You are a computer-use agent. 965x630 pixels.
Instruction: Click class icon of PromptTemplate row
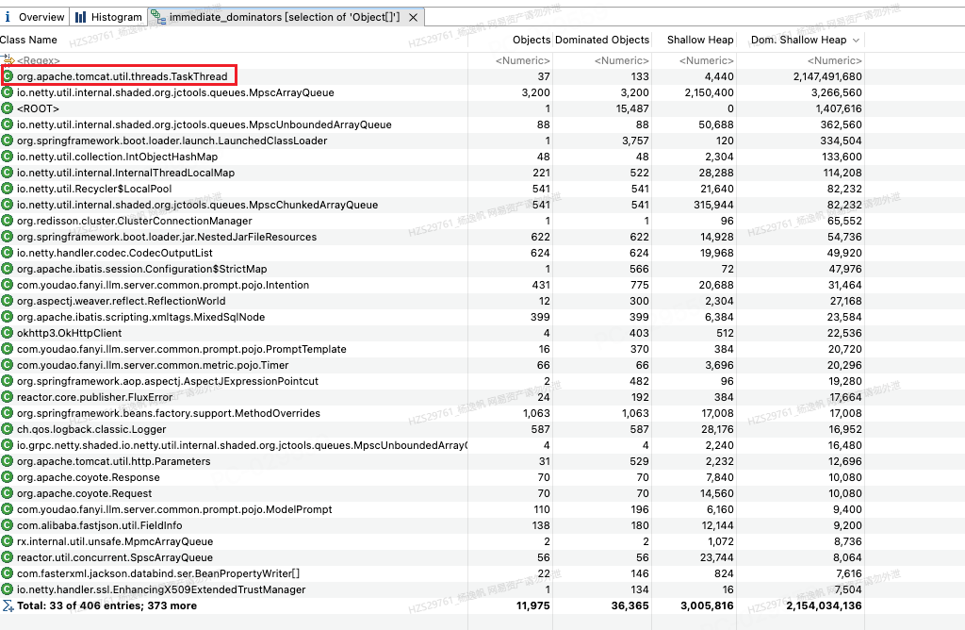8,349
